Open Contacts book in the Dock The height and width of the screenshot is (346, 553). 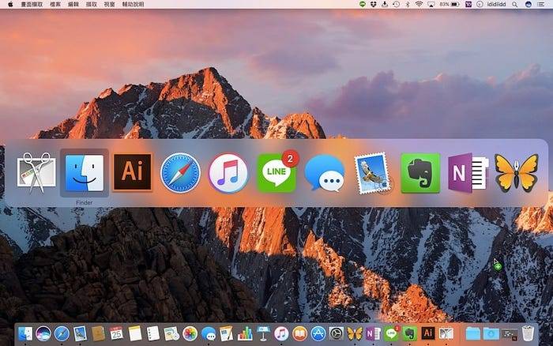(99, 333)
